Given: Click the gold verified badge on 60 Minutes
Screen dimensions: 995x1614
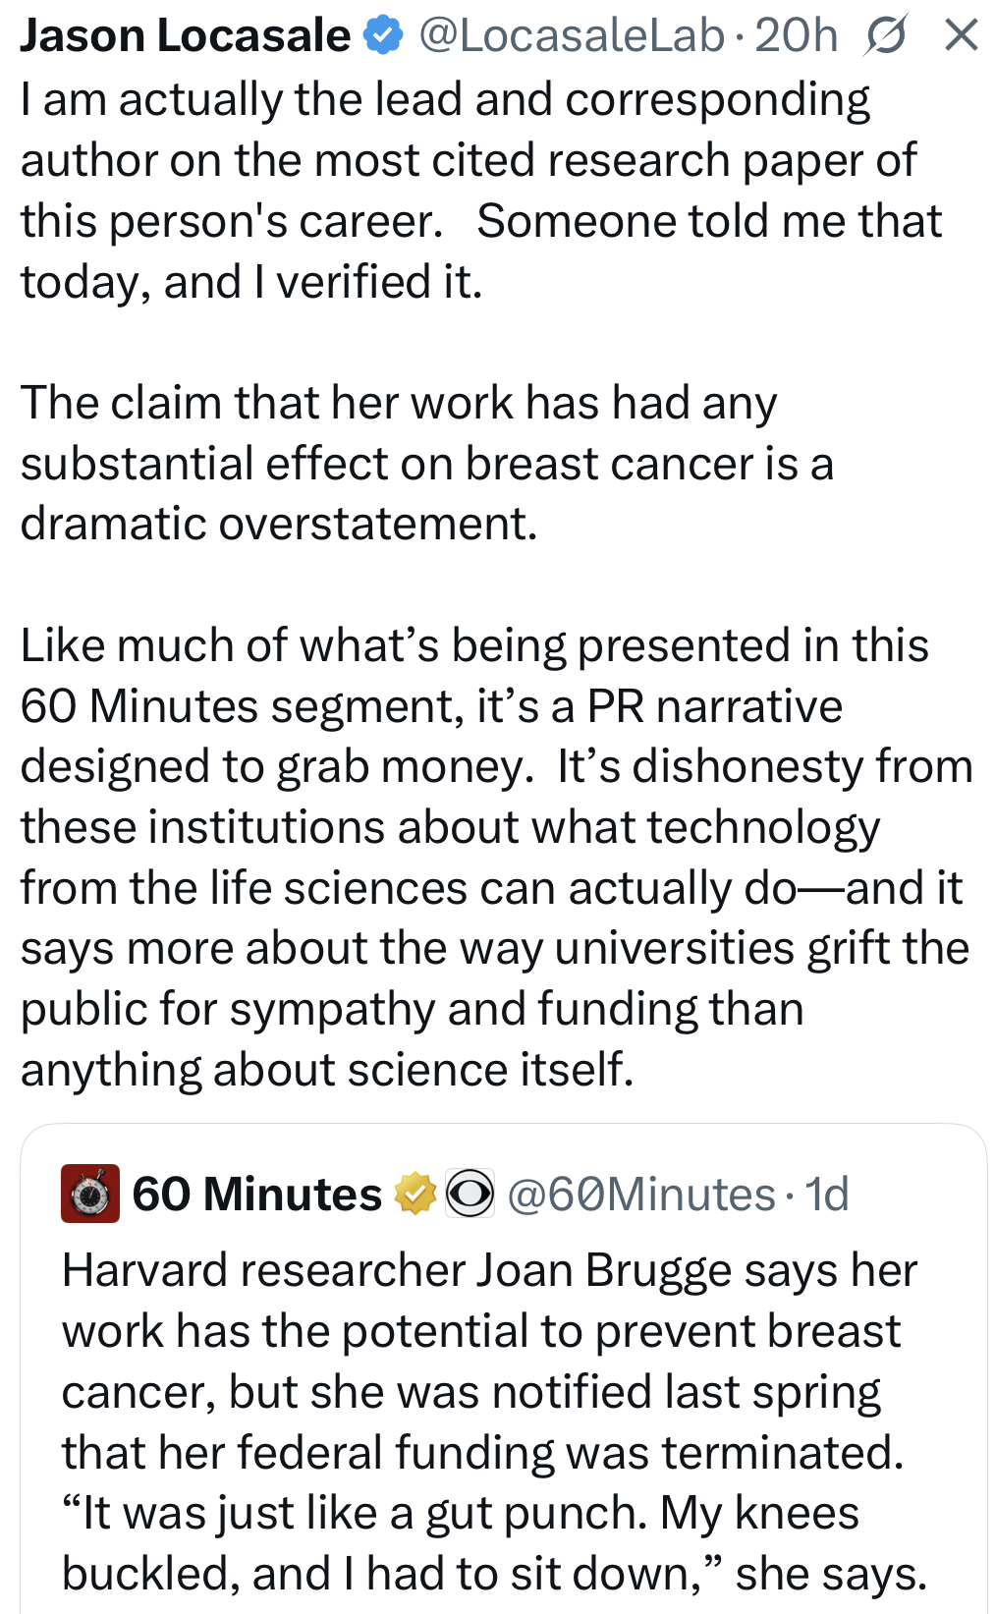Looking at the screenshot, I should pos(415,1194).
